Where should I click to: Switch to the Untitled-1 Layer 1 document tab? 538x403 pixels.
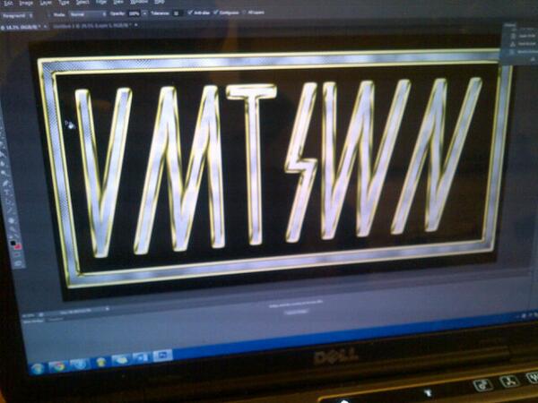coord(92,26)
